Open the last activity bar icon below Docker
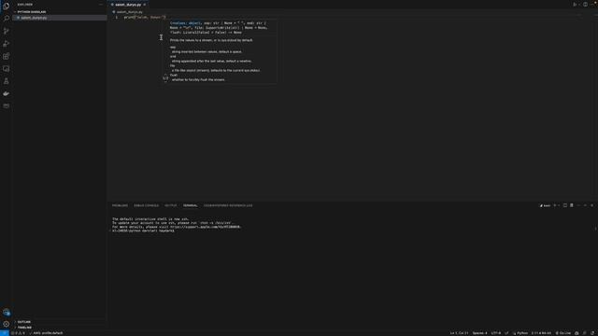 [x=7, y=105]
